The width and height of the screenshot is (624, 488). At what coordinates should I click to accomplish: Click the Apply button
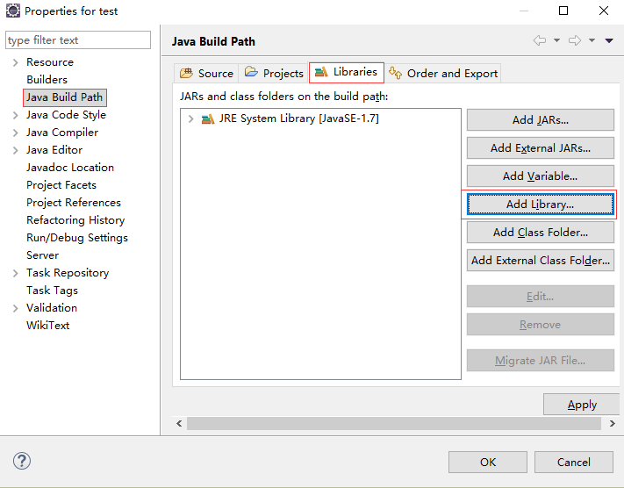pyautogui.click(x=582, y=405)
